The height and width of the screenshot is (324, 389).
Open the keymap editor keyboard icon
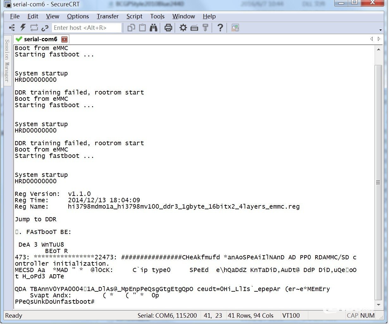pyautogui.click(x=194, y=28)
